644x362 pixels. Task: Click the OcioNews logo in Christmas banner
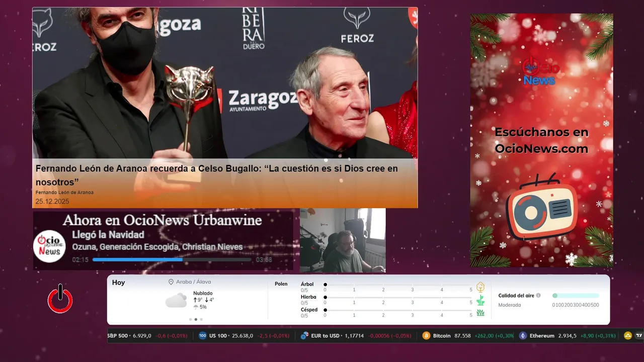(x=540, y=71)
